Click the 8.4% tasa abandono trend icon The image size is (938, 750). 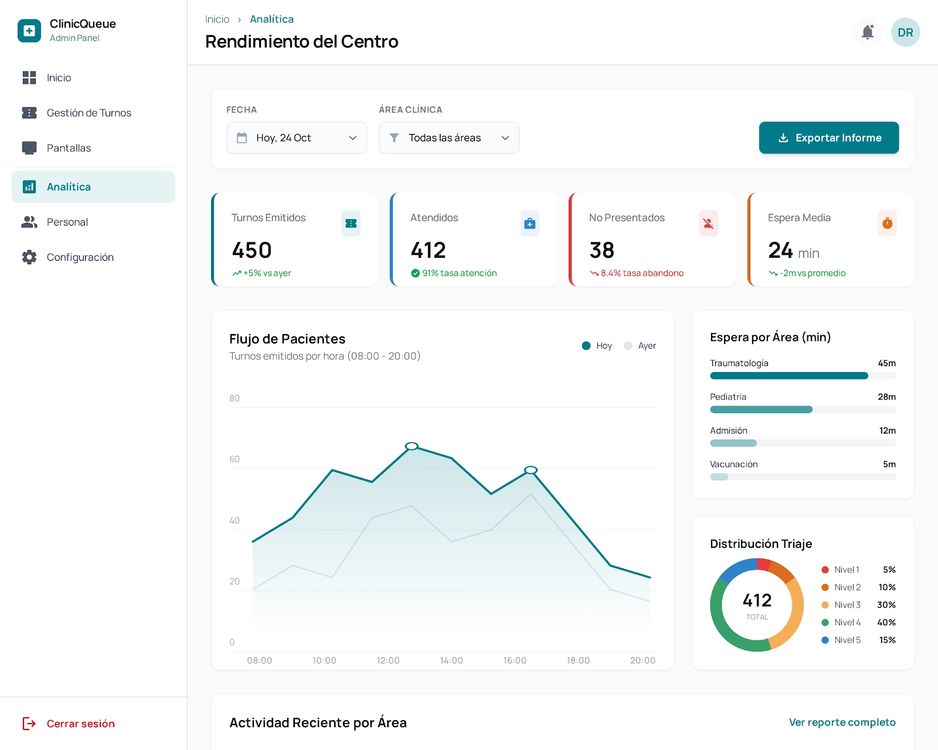(594, 273)
